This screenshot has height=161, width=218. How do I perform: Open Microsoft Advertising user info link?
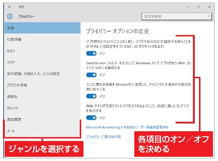127,127
